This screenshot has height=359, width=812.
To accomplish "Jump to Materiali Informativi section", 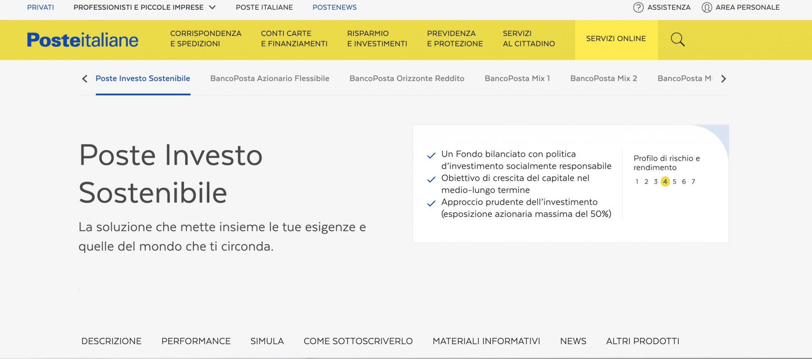I will tap(486, 341).
